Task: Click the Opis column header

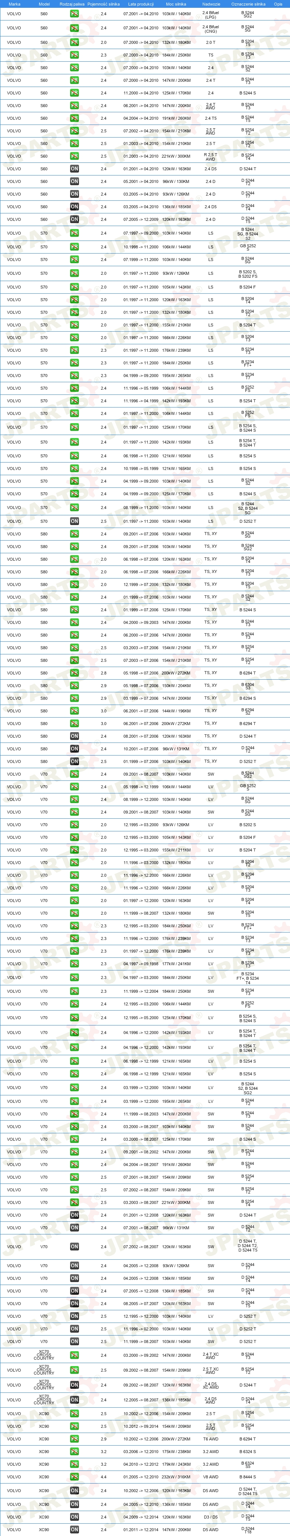Action: [x=278, y=4]
